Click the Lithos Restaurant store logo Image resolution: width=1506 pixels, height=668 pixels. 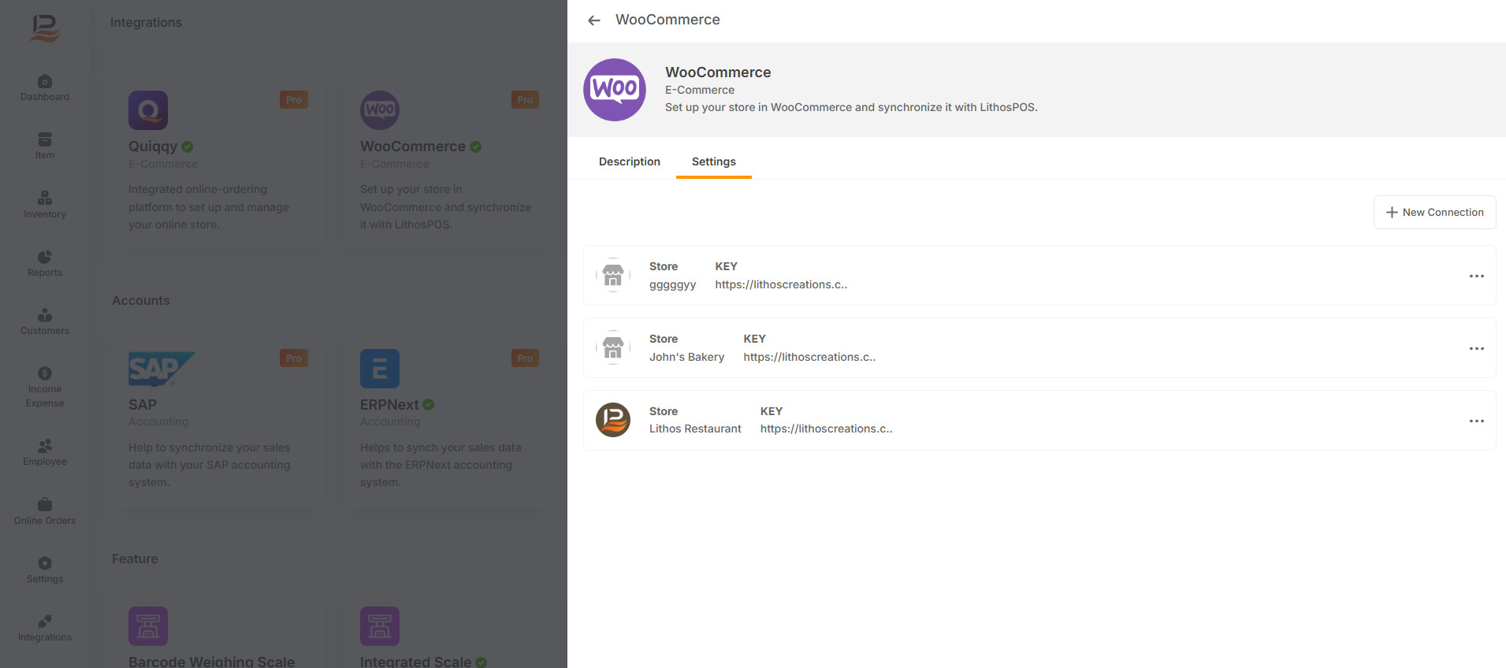pos(613,420)
